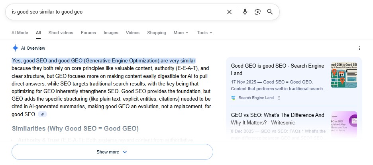Switch to Videos tab
The height and width of the screenshot is (165, 373).
pos(133,33)
